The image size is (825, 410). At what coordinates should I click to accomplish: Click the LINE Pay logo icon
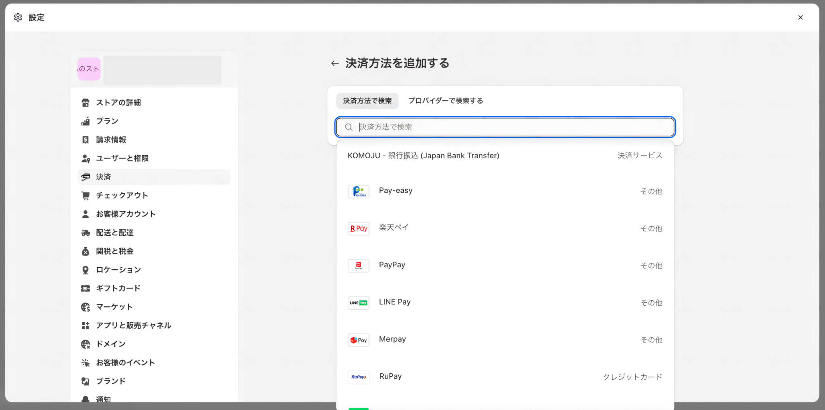[x=359, y=303]
